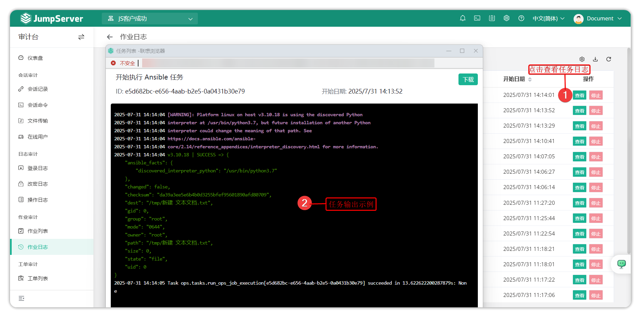Viewport: 641px width, 314px height.
Task: Click the back arrow beside 作业日志
Action: [x=110, y=37]
